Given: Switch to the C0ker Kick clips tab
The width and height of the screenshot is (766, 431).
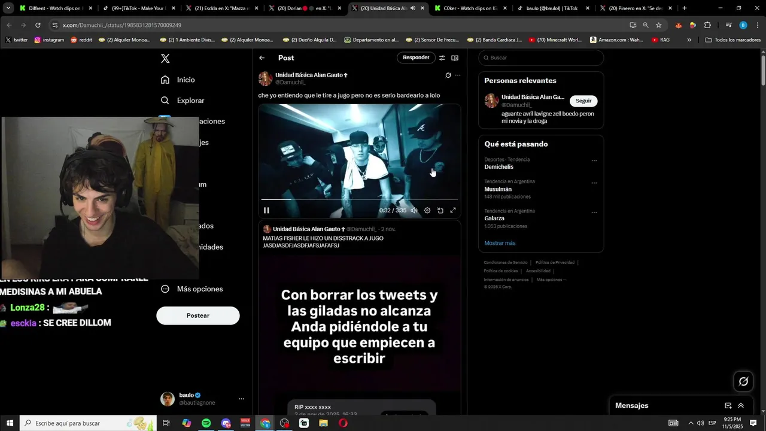Looking at the screenshot, I should pyautogui.click(x=470, y=8).
